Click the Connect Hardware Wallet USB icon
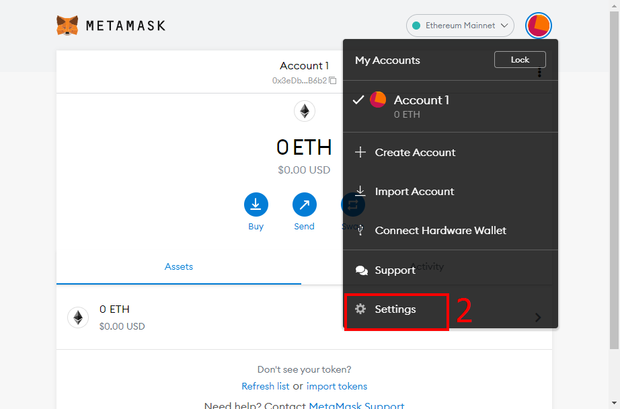Screen dimensions: 620x409 coord(360,230)
